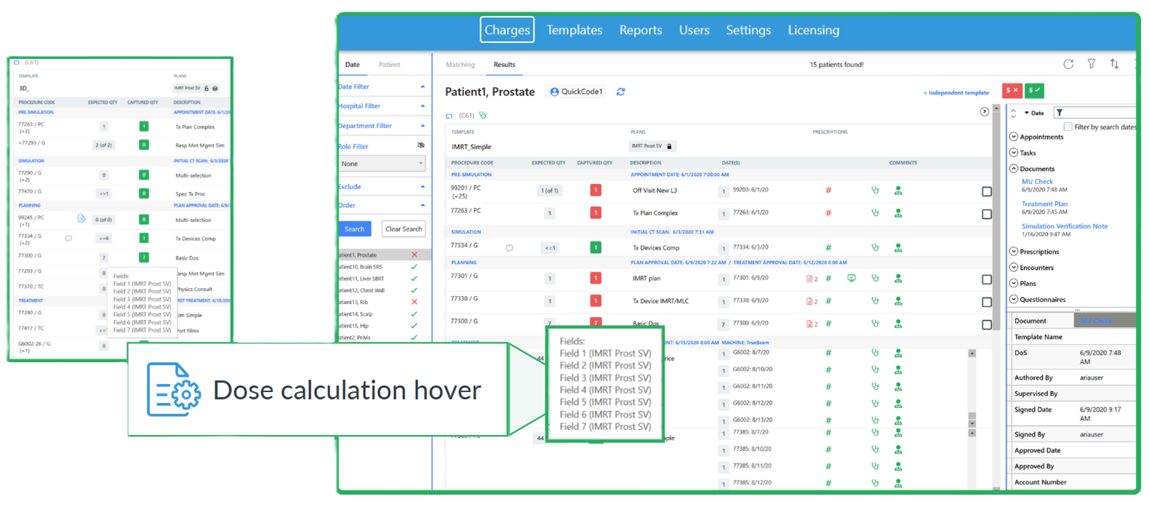
Task: Open the comment bubble for 77334 / G
Action: click(509, 248)
